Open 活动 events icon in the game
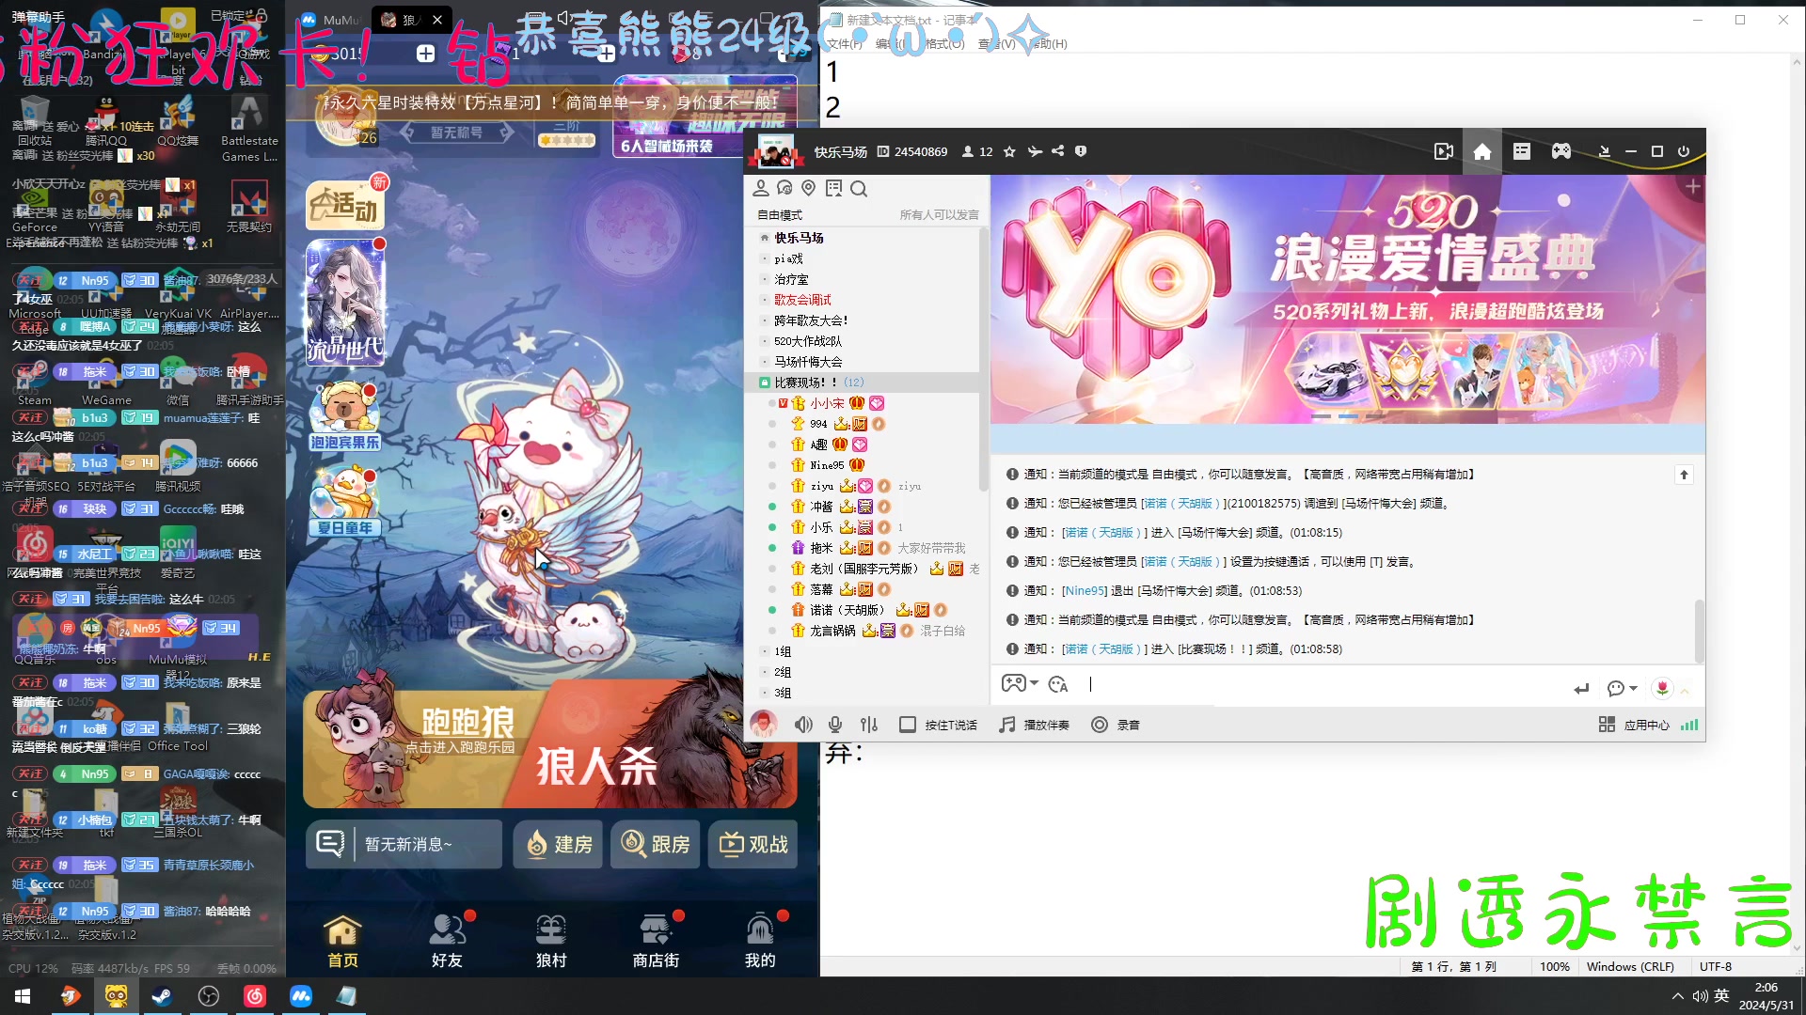This screenshot has height=1015, width=1806. [x=344, y=205]
